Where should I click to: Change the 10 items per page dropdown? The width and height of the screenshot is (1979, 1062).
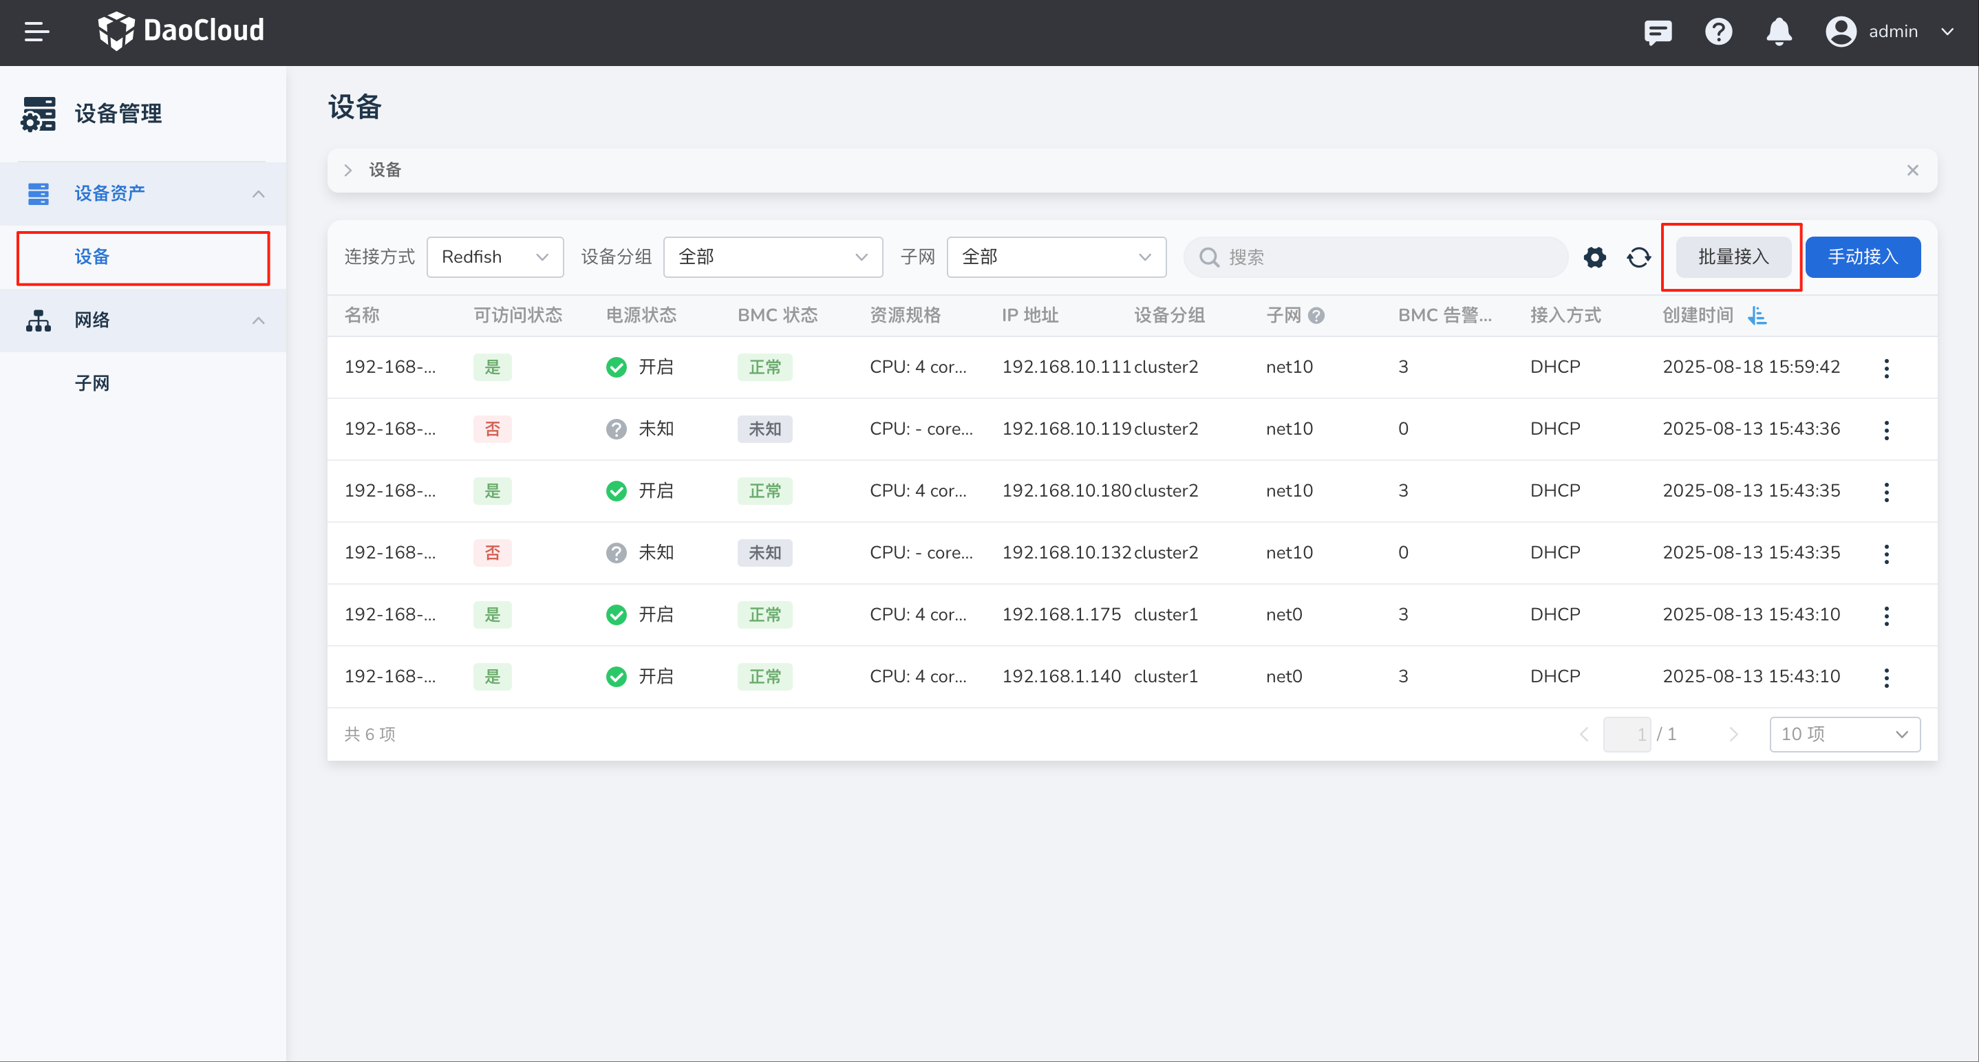click(x=1844, y=734)
